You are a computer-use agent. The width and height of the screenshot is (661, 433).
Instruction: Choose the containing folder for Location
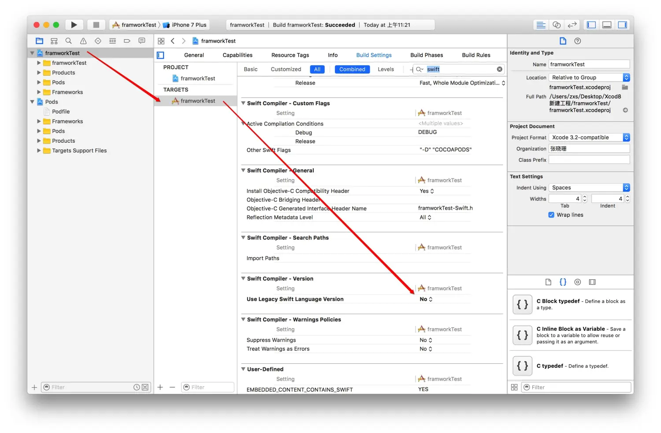(x=625, y=87)
